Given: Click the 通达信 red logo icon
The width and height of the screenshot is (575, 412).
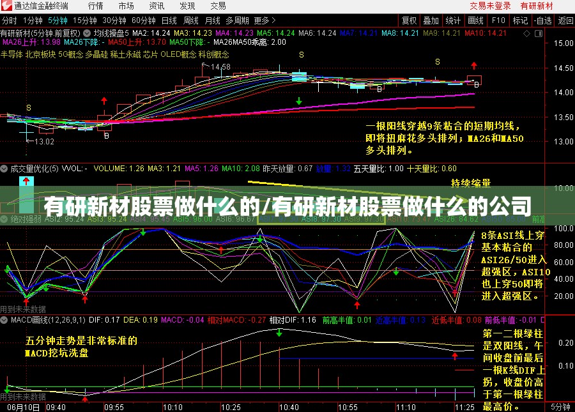Looking at the screenshot, I should coord(6,6).
